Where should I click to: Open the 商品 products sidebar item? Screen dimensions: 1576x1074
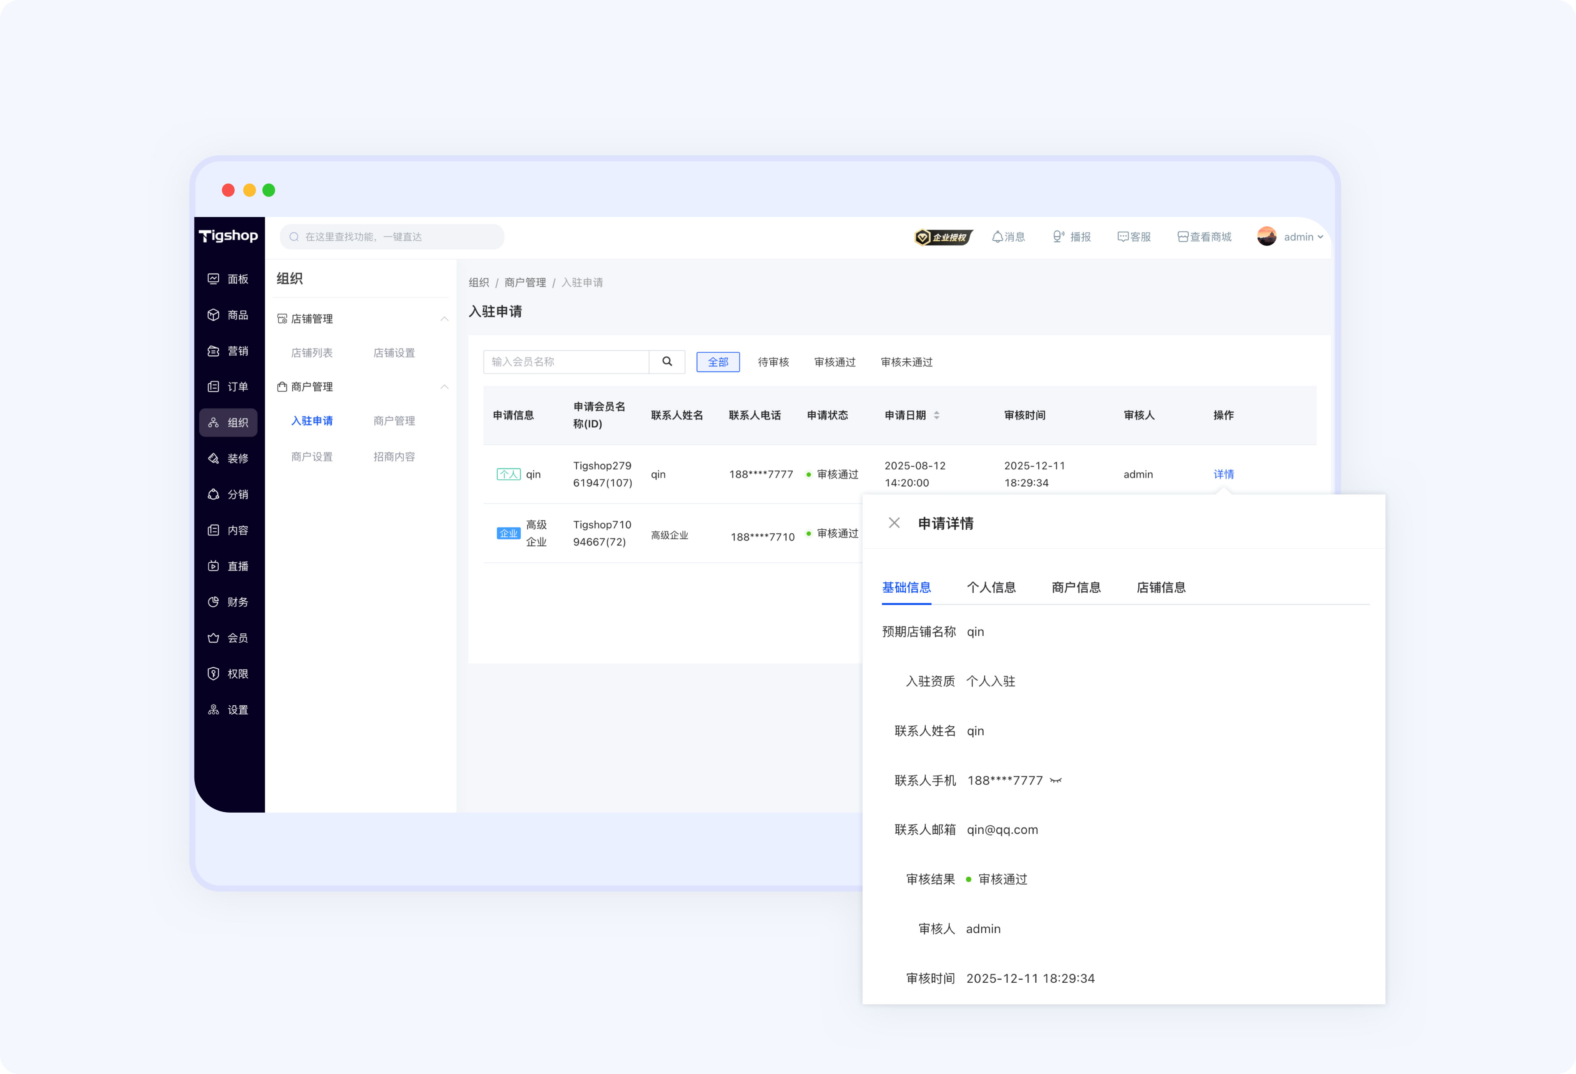(x=228, y=314)
